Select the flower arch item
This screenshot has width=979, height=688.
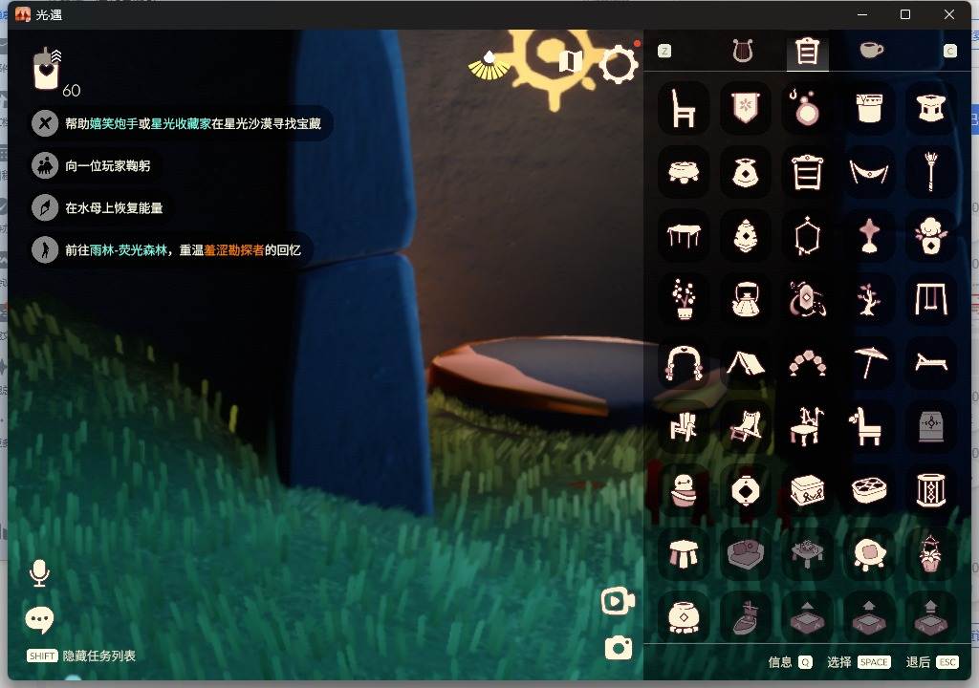point(684,363)
